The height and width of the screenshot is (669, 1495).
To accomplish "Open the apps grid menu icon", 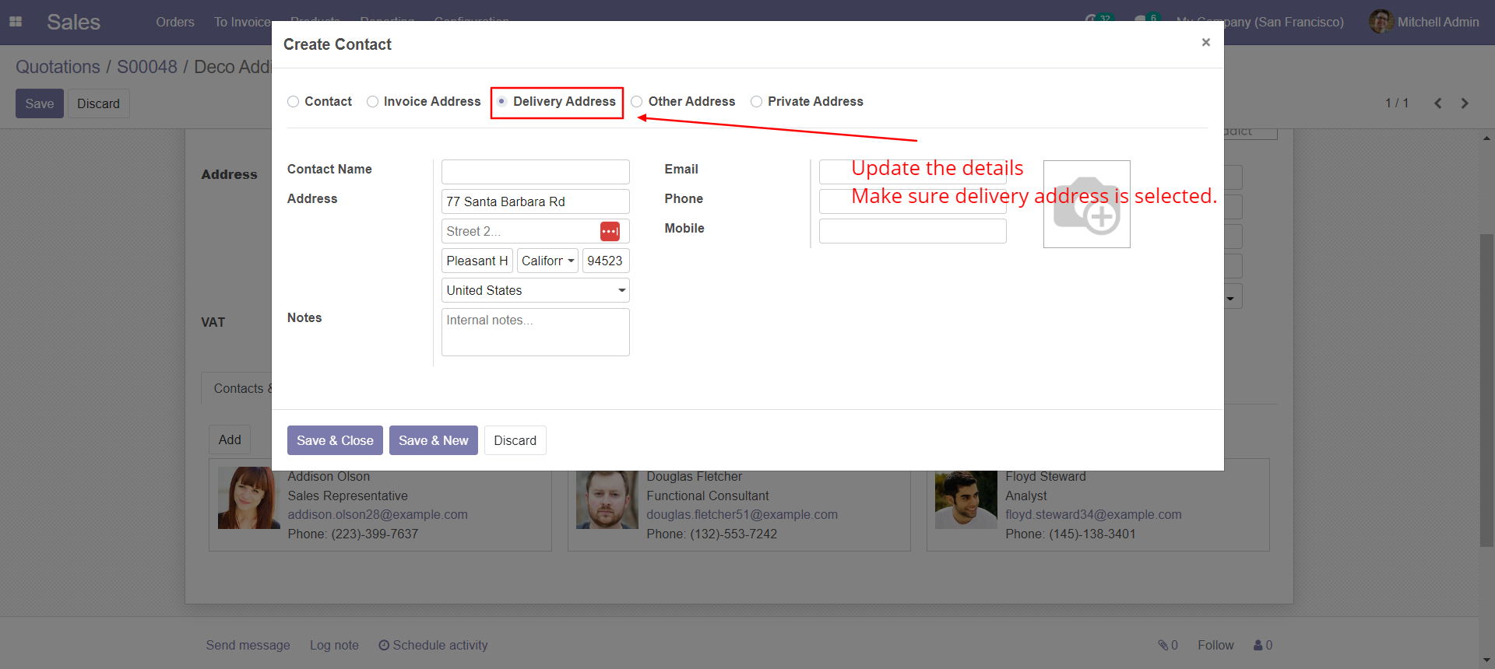I will tap(16, 22).
